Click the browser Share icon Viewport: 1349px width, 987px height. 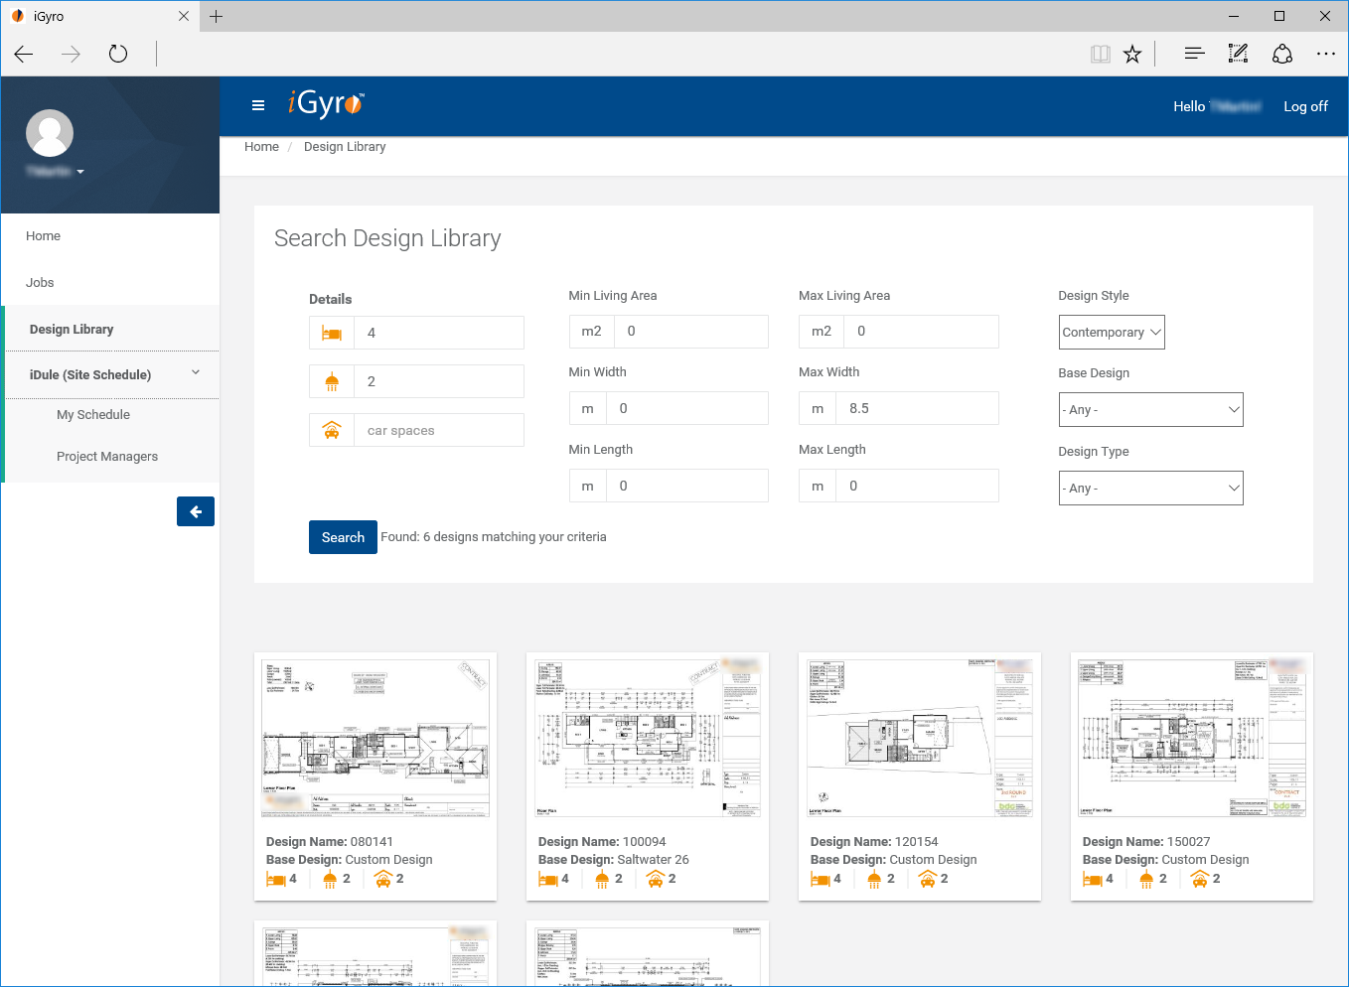[1282, 54]
